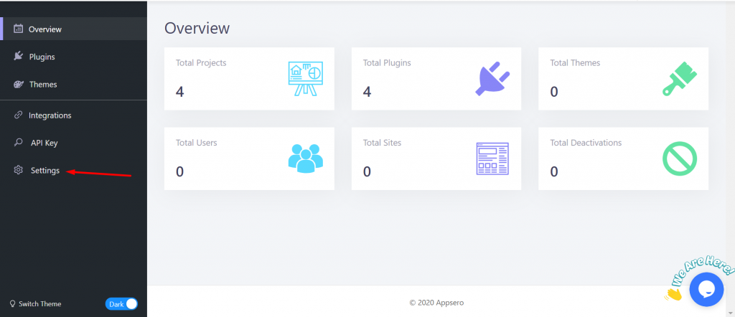The width and height of the screenshot is (735, 317).
Task: Click the Total Deactivations label
Action: 586,142
